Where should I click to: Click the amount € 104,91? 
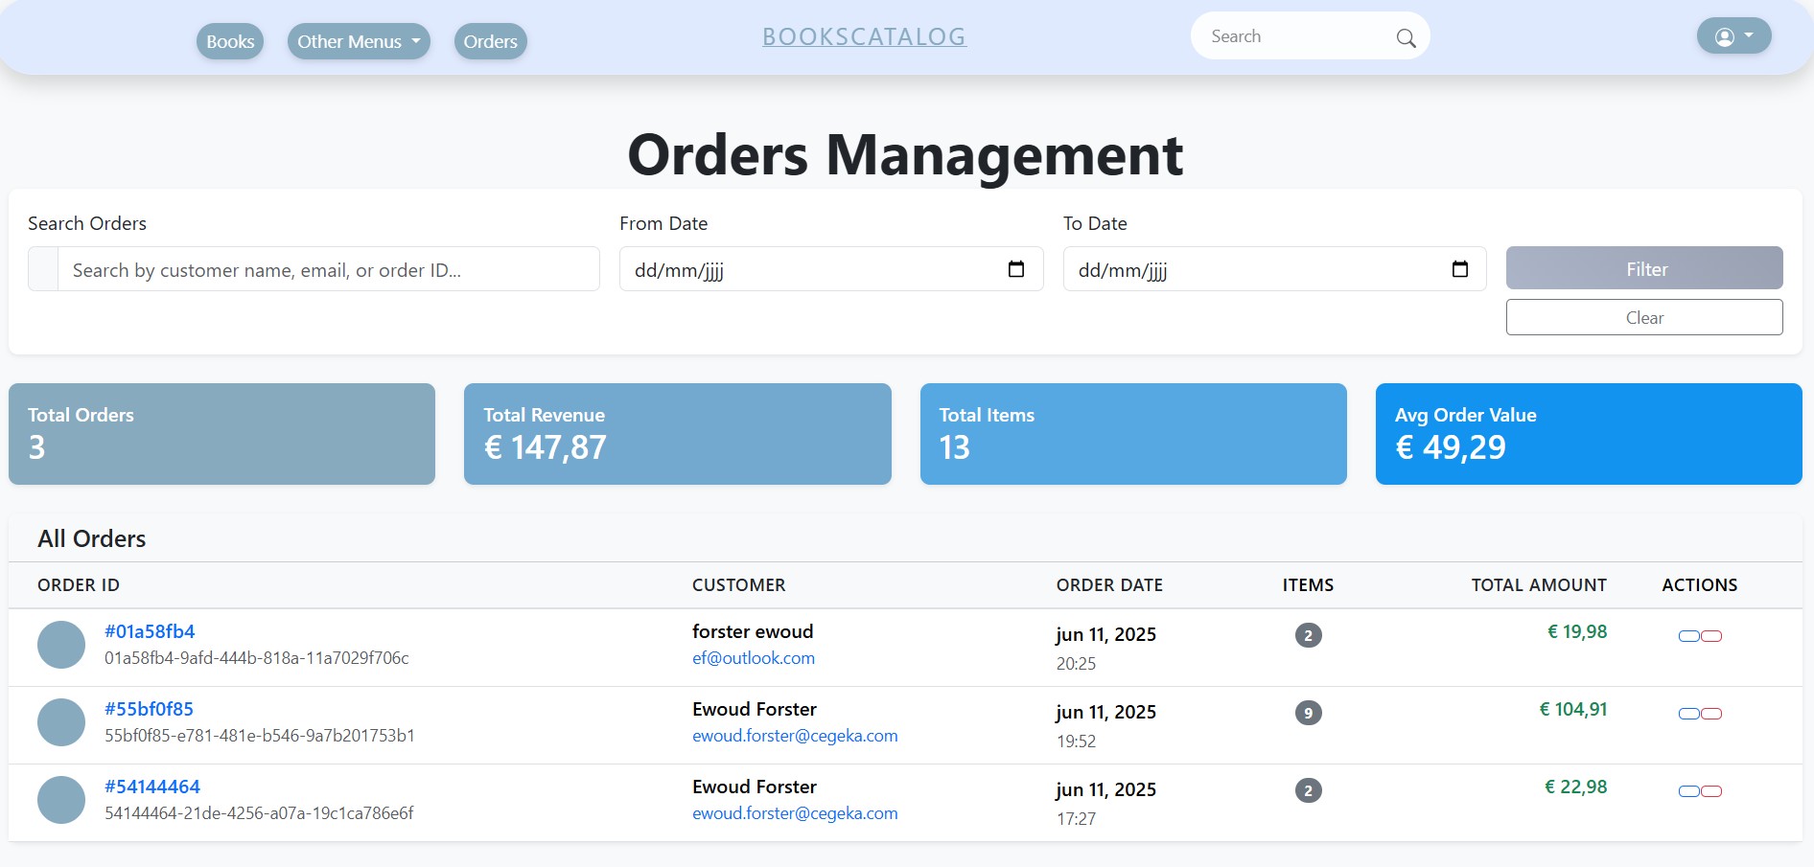pos(1573,709)
